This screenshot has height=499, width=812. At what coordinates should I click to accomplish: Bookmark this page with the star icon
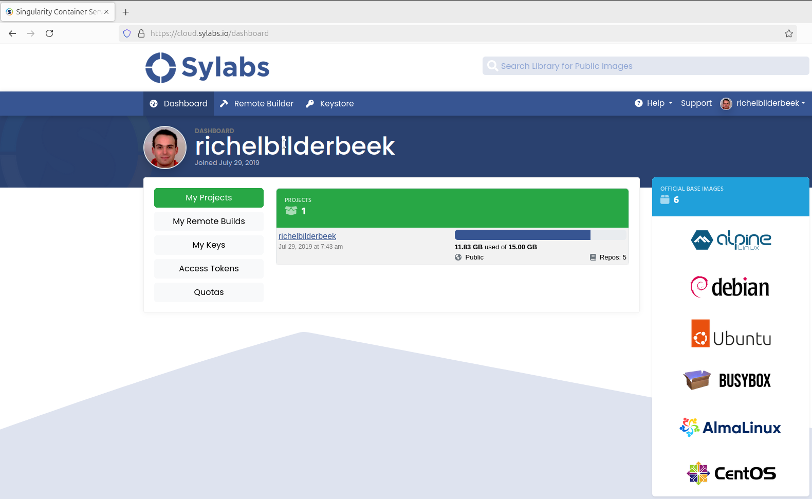[x=788, y=33]
